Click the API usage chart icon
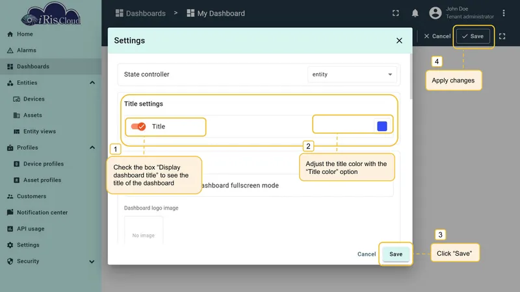Viewport: 520px width, 292px height. coord(10,229)
